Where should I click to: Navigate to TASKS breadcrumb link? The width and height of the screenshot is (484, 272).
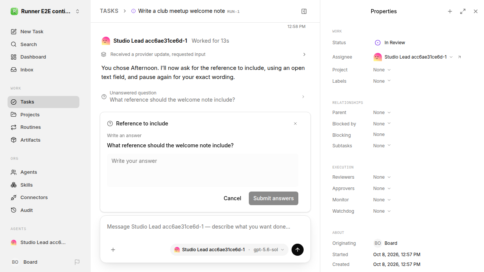109,11
